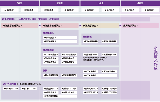Screen dimensions: 160x102
Task: Select the 1年生 header tab
Action: click(20, 3)
